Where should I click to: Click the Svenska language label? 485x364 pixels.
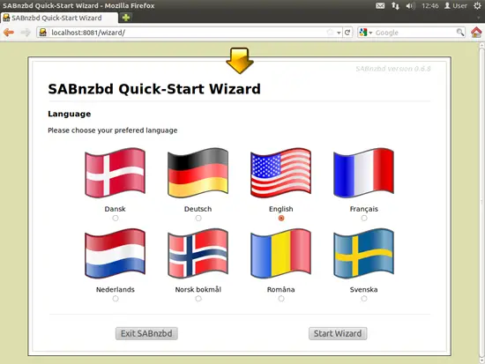(x=363, y=289)
